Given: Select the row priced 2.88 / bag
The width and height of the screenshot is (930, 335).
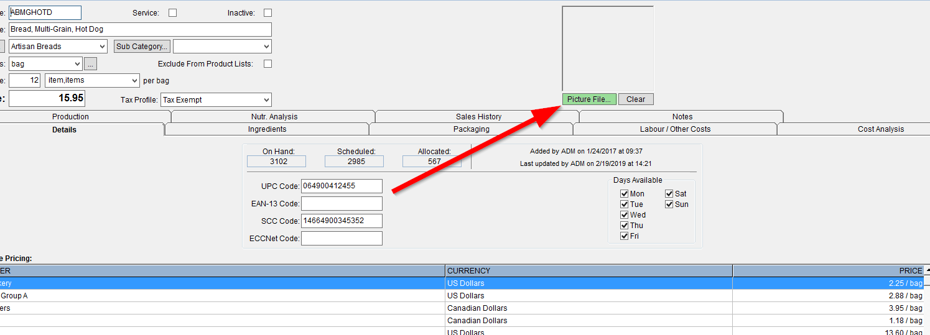Looking at the screenshot, I should 462,296.
